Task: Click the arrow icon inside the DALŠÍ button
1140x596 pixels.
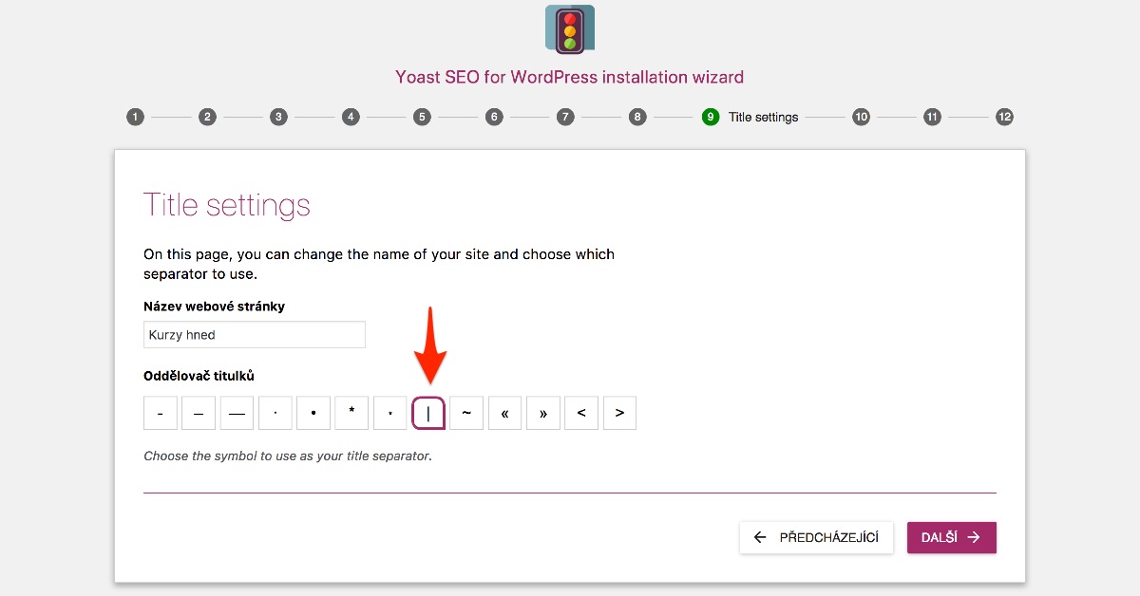Action: click(x=975, y=536)
